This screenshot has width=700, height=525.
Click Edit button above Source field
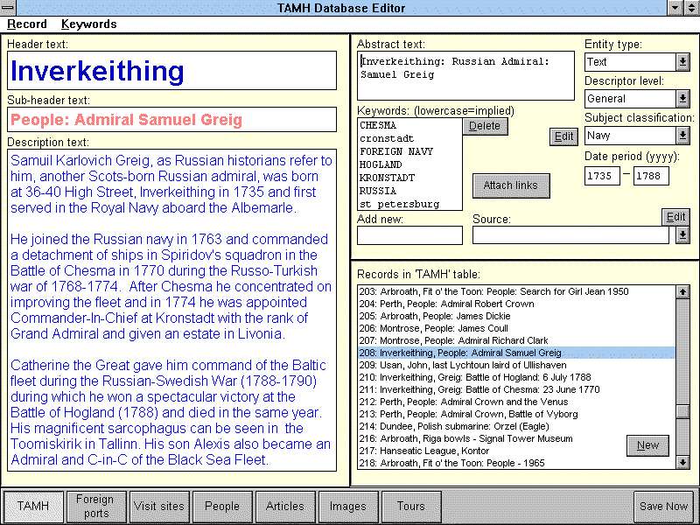pyautogui.click(x=675, y=217)
